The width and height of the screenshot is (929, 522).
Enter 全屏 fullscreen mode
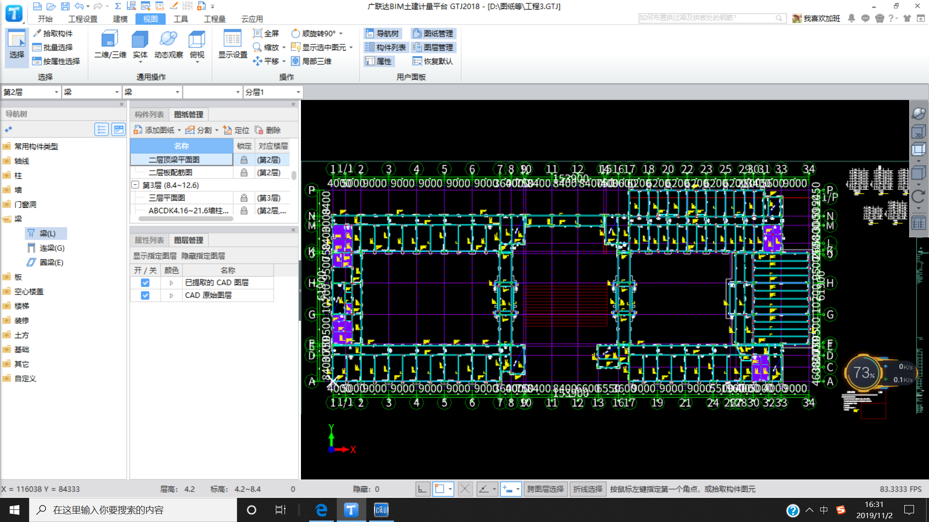[x=266, y=33]
